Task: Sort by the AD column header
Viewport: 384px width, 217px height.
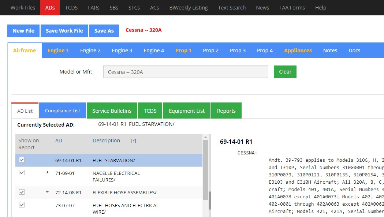Action: tap(59, 141)
